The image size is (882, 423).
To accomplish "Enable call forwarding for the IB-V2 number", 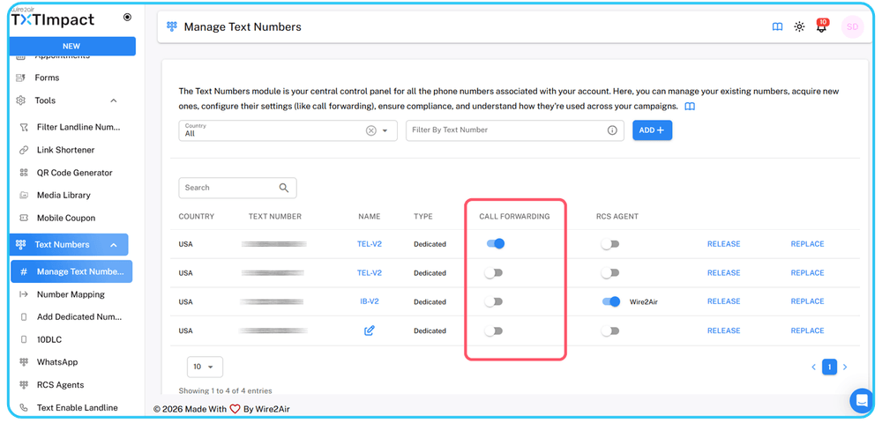I will click(x=494, y=301).
